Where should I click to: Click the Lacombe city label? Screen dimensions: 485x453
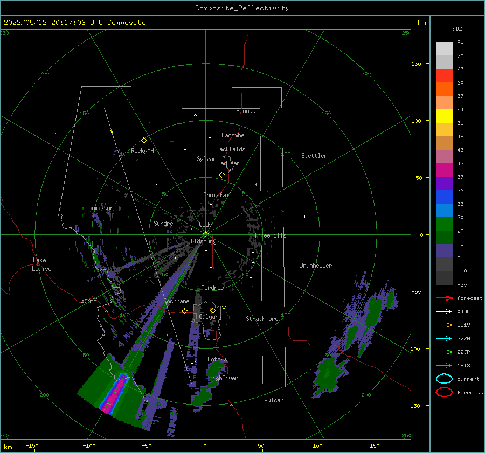[233, 135]
